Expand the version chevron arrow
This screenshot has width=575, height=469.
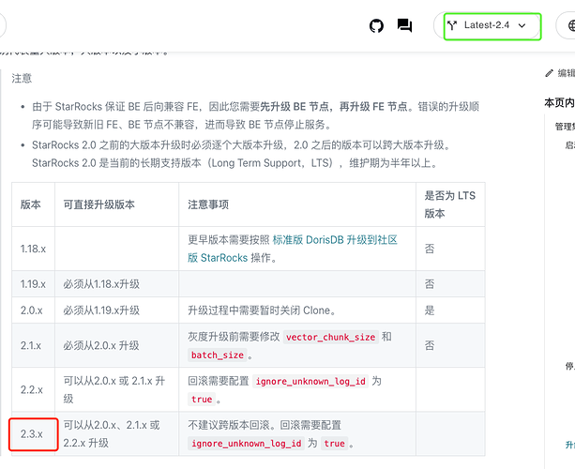coord(522,26)
